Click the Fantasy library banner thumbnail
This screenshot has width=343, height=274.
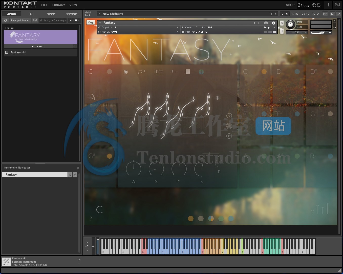[40, 37]
